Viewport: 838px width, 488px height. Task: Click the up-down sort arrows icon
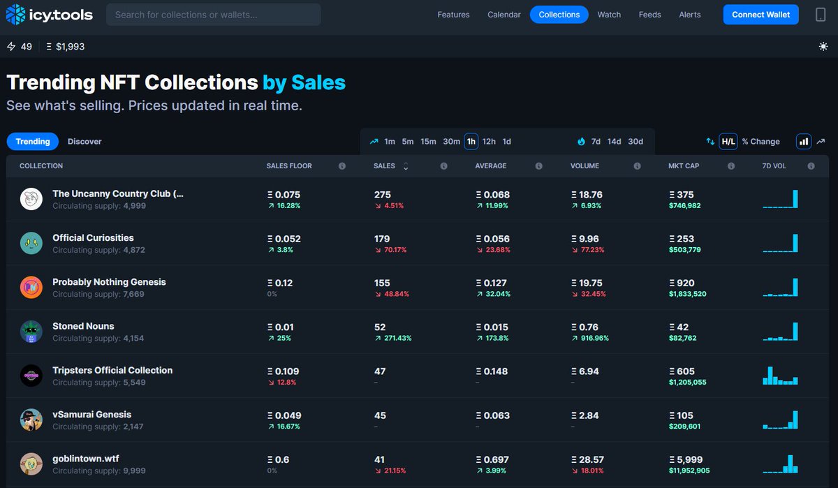pos(709,141)
